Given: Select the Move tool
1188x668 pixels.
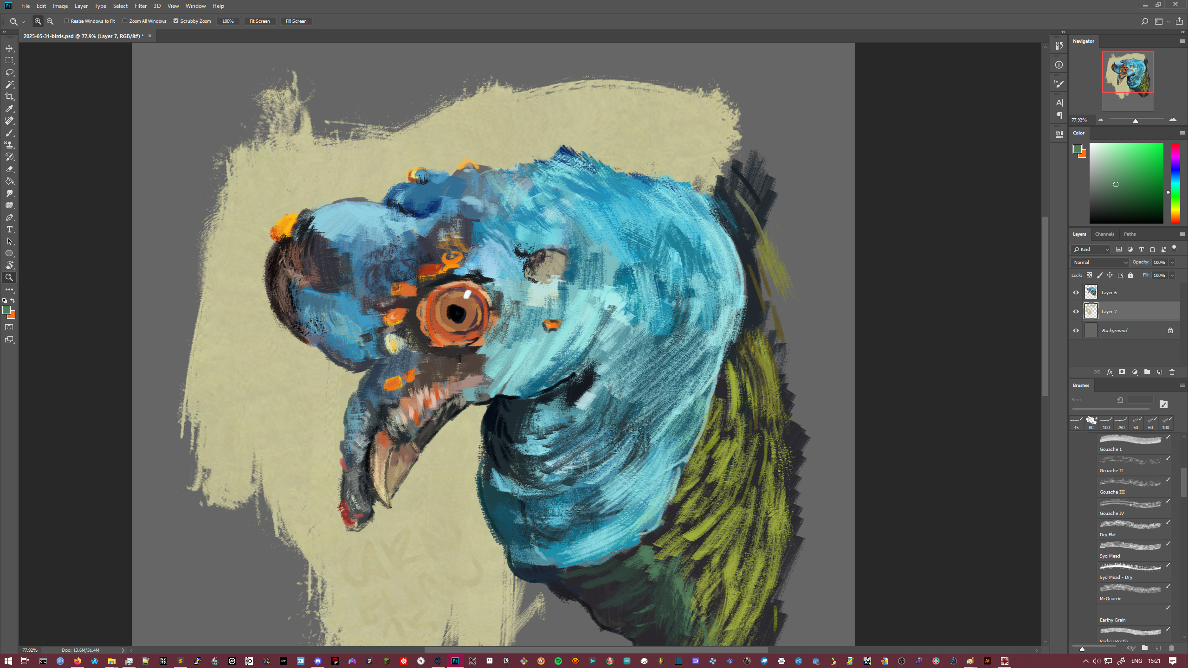Looking at the screenshot, I should coord(9,48).
